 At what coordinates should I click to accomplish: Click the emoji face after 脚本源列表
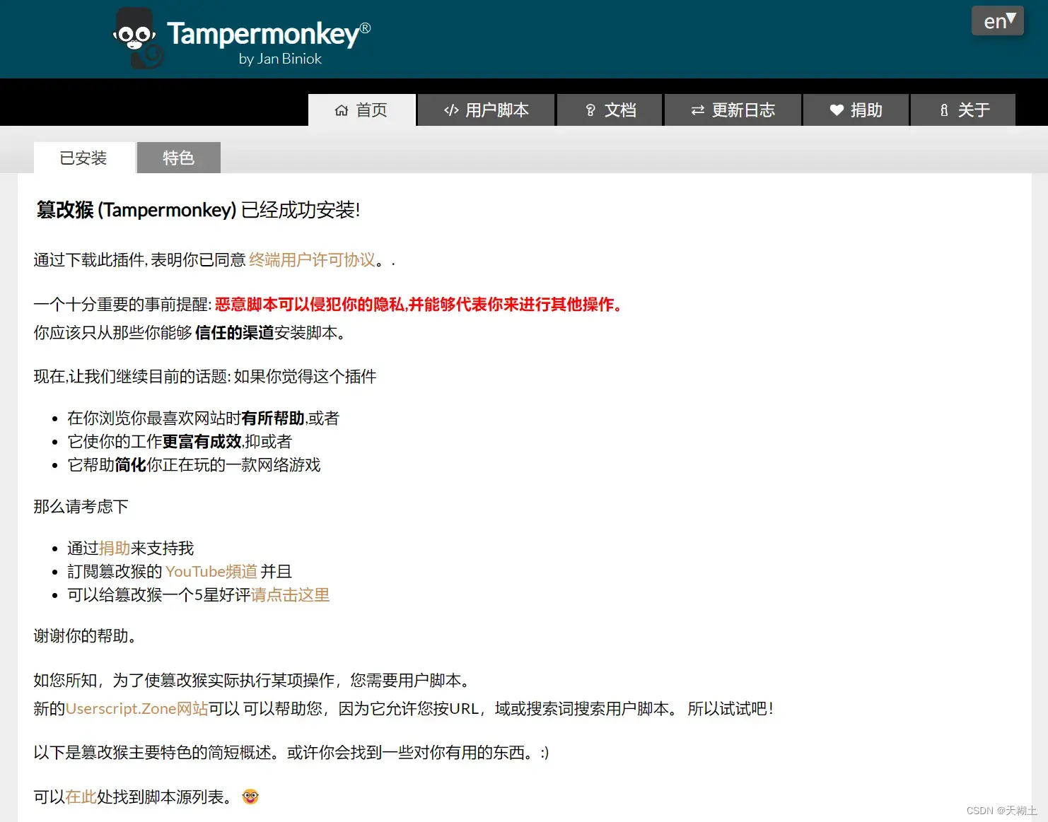click(x=250, y=797)
